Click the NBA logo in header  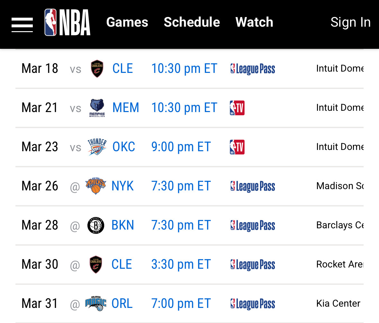pyautogui.click(x=68, y=22)
